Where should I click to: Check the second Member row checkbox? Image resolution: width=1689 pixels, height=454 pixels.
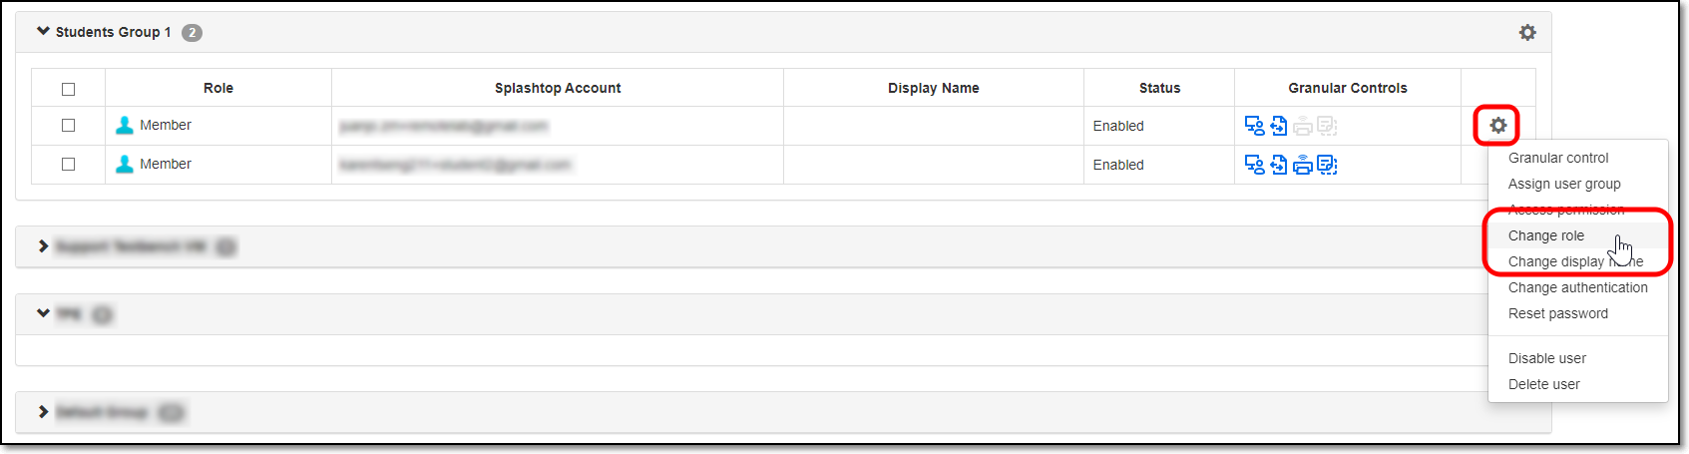[68, 164]
